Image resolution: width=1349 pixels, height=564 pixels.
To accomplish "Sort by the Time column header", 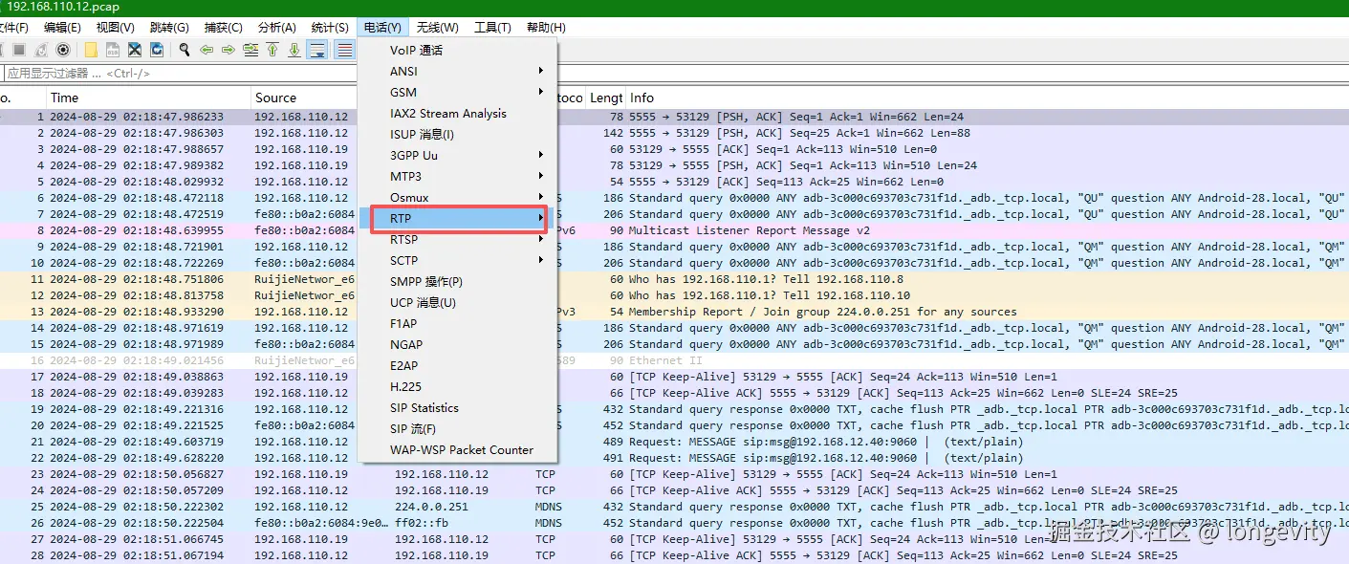I will click(148, 98).
